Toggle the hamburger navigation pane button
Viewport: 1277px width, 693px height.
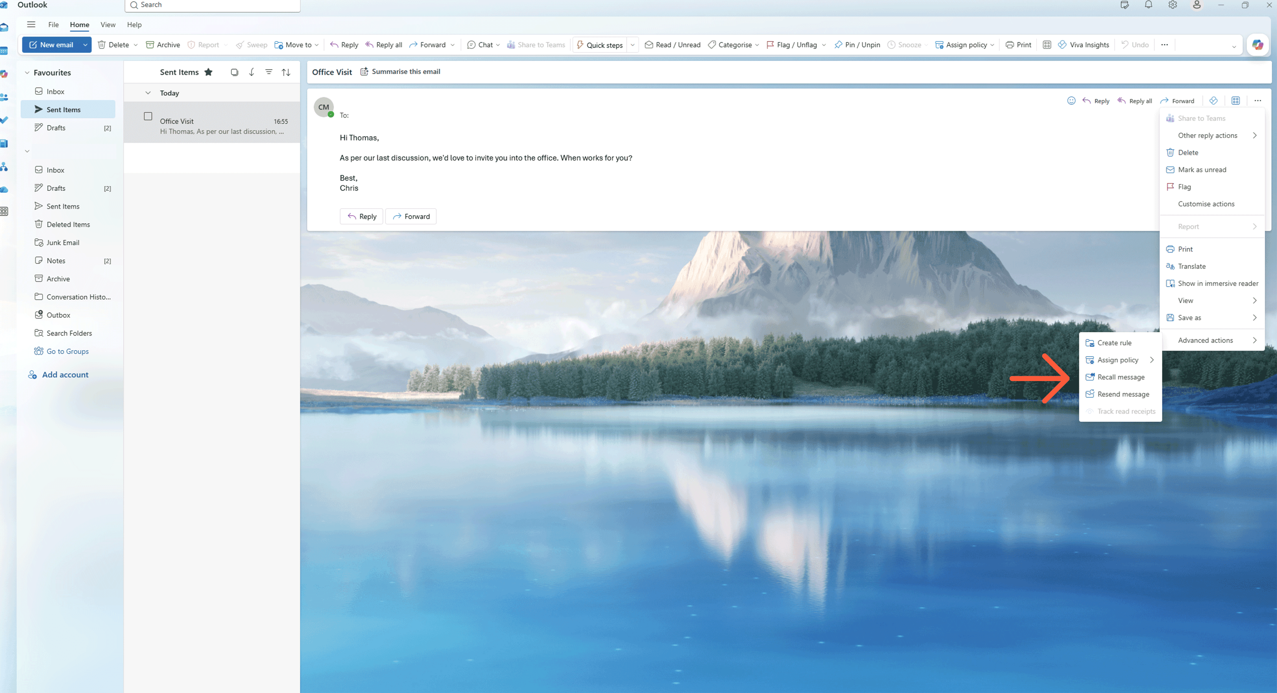(x=31, y=24)
